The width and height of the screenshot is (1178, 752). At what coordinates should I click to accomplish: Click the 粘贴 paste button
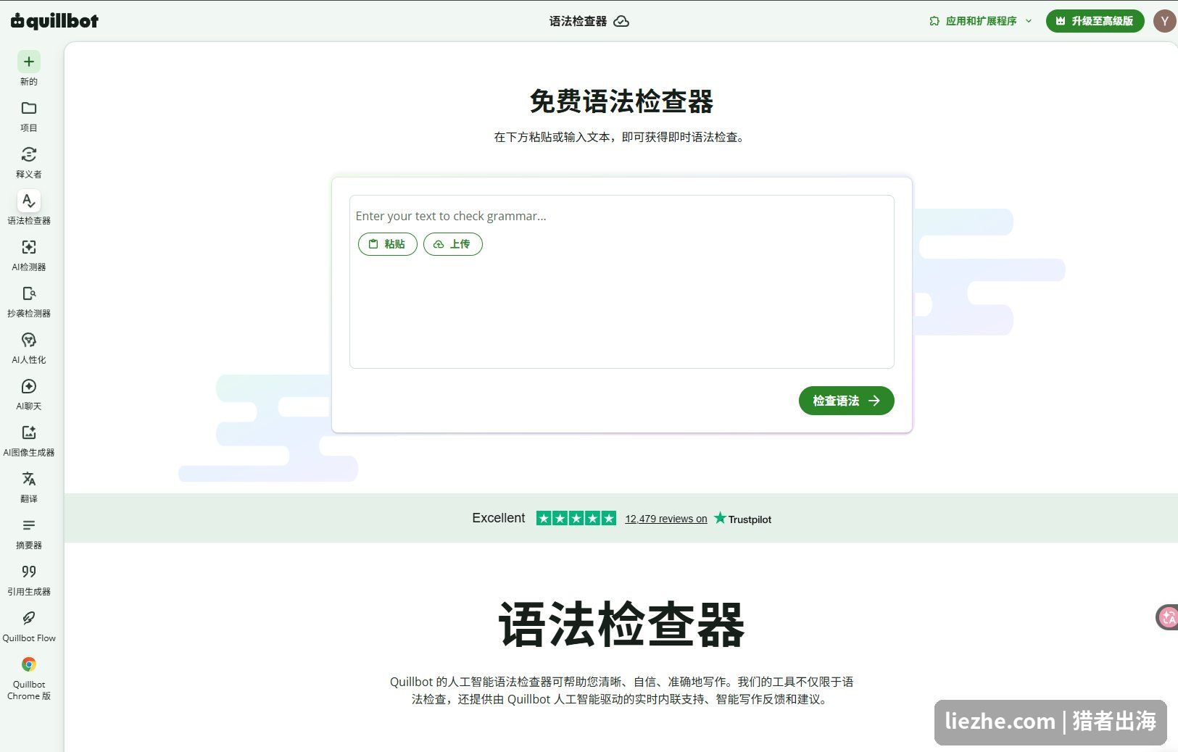tap(388, 244)
